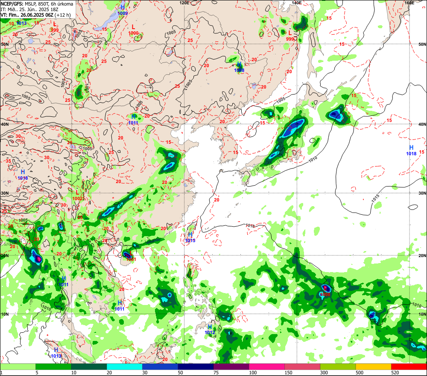Screen dimensions: 427x376
Task: Click the legend value '300'
Action: 324,373
